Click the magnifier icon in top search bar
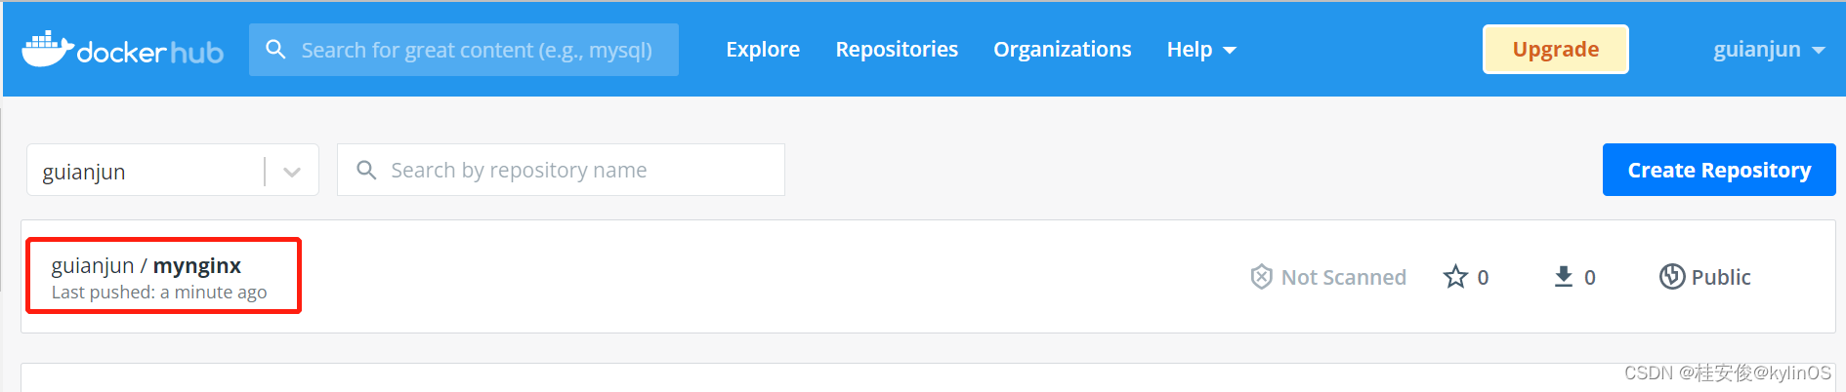1846x392 pixels. click(x=276, y=50)
